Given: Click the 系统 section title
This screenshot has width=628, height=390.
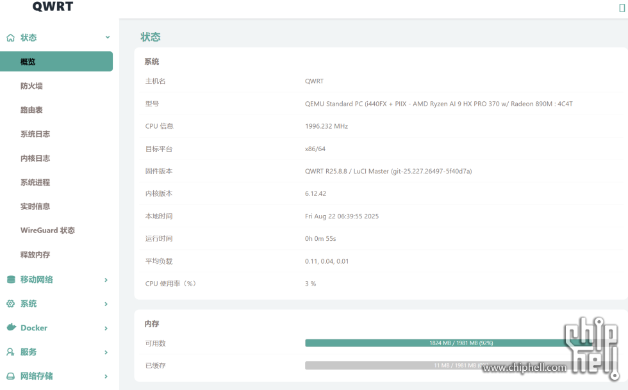Looking at the screenshot, I should [x=152, y=61].
